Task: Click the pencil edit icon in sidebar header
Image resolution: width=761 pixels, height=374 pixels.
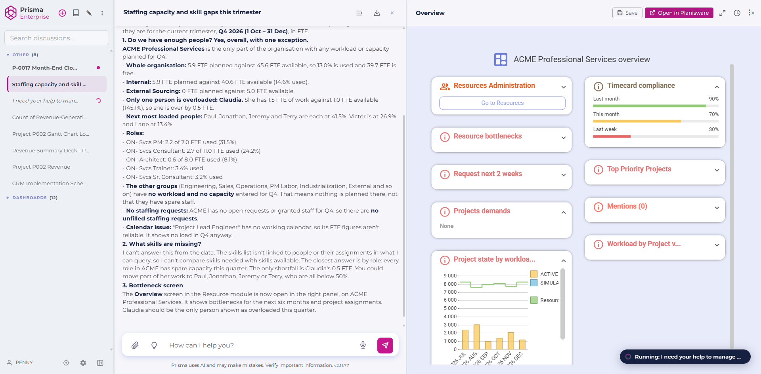Action: (x=89, y=13)
